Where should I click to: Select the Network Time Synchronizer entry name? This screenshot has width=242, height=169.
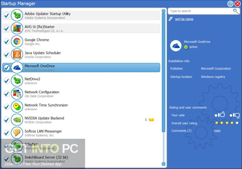tap(46, 105)
